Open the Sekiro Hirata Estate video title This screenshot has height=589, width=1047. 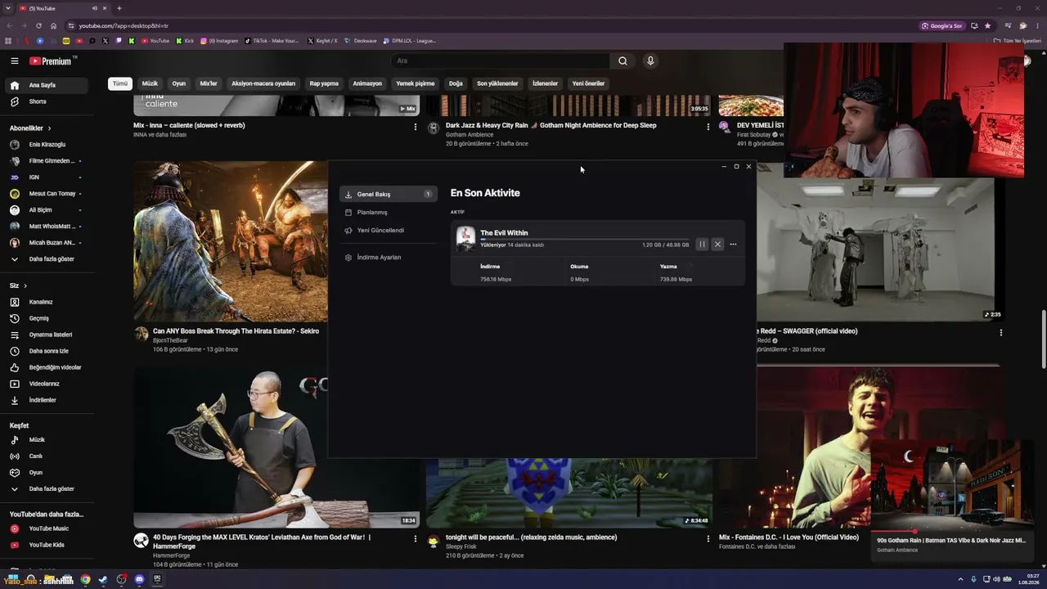click(x=236, y=331)
